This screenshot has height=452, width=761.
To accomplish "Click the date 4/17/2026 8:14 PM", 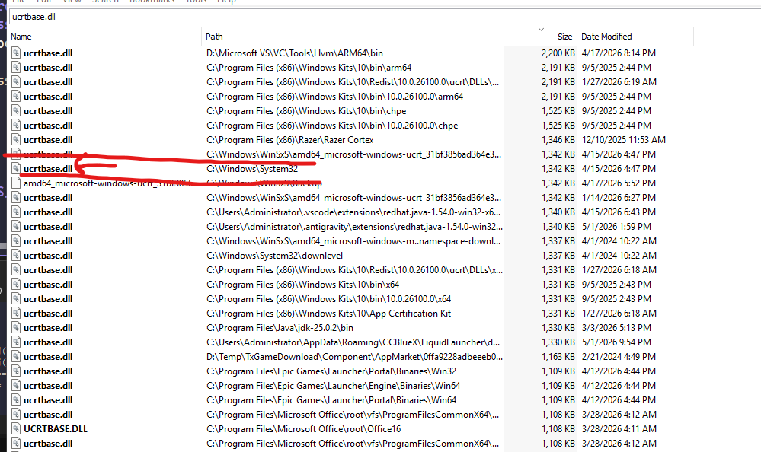I will (x=619, y=53).
